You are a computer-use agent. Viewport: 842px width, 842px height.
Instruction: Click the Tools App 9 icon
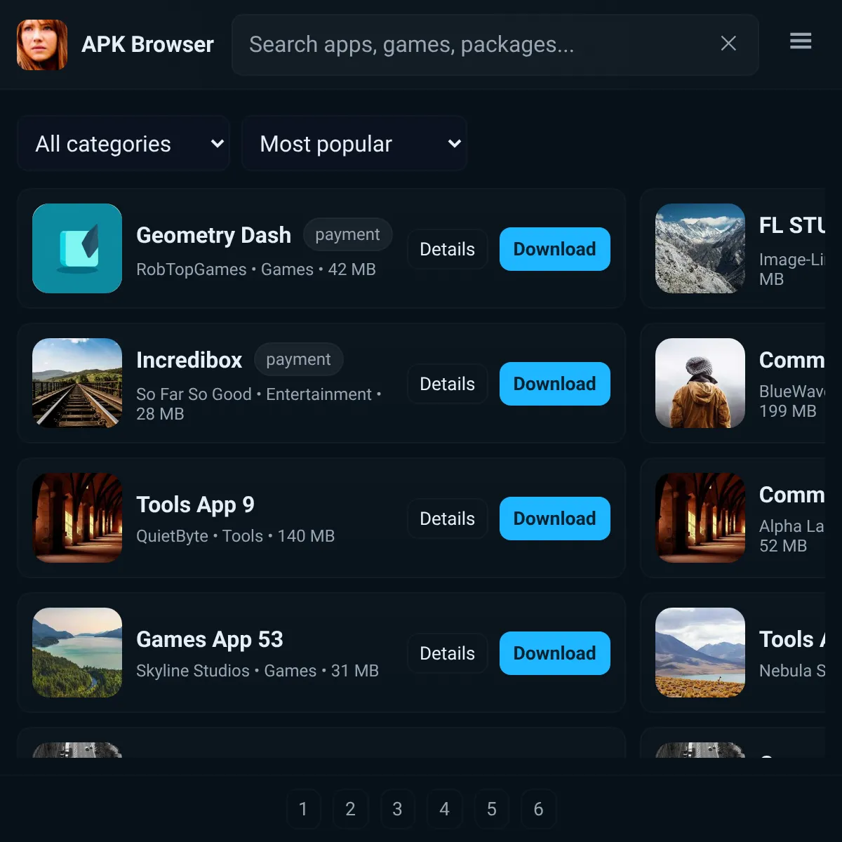coord(77,518)
